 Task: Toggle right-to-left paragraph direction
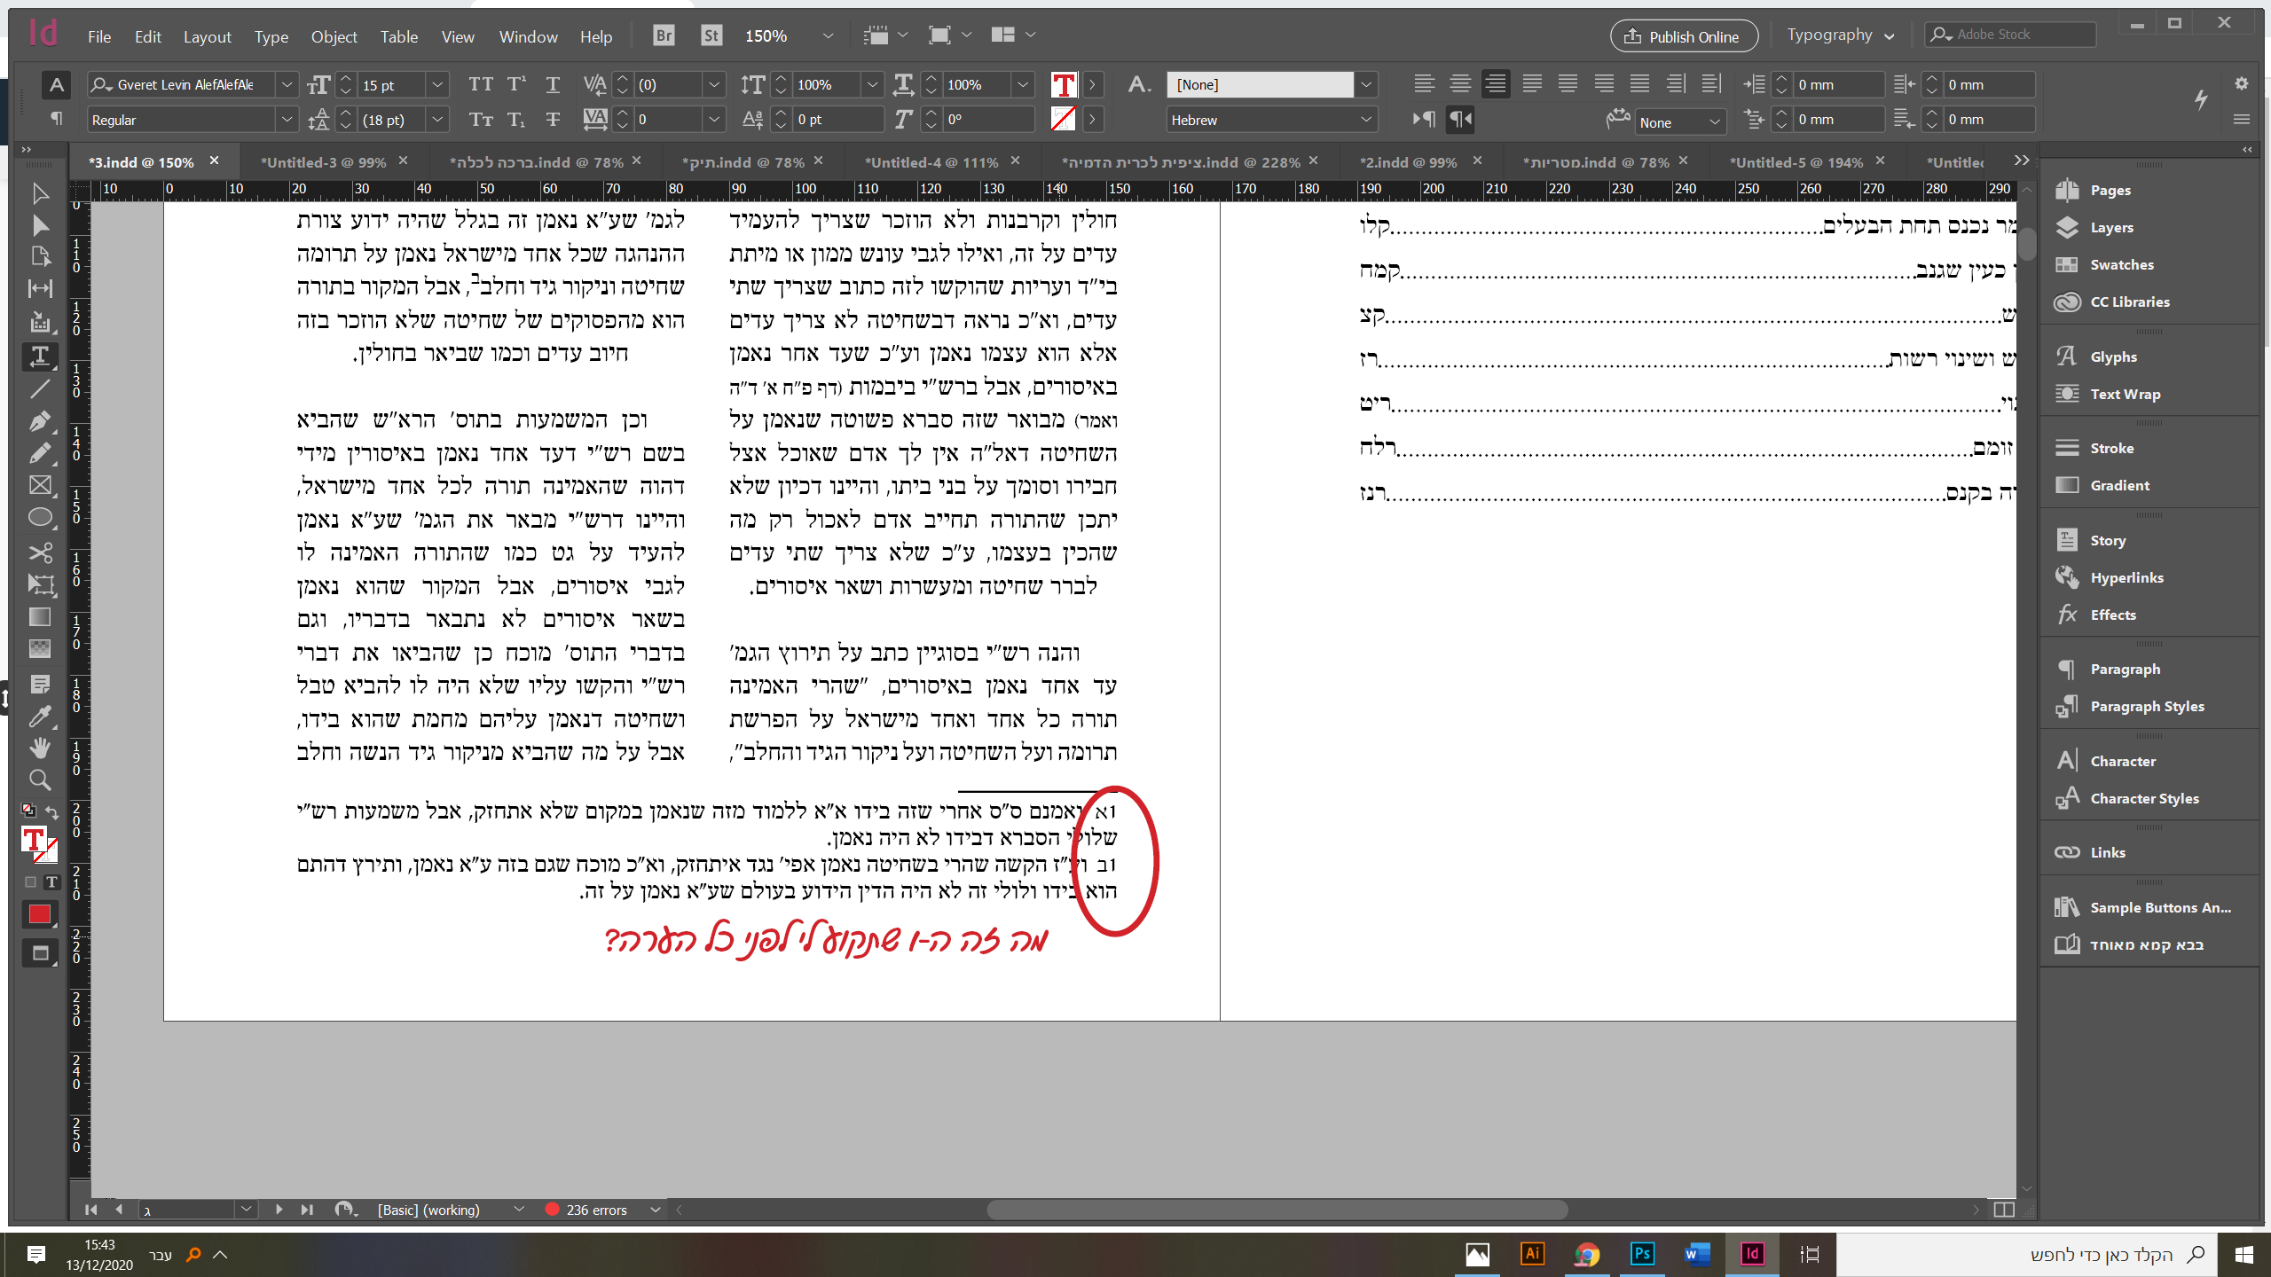click(x=1459, y=119)
